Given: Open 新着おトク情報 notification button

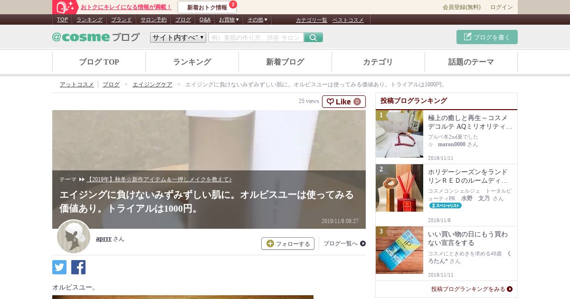Looking at the screenshot, I should click(x=207, y=7).
